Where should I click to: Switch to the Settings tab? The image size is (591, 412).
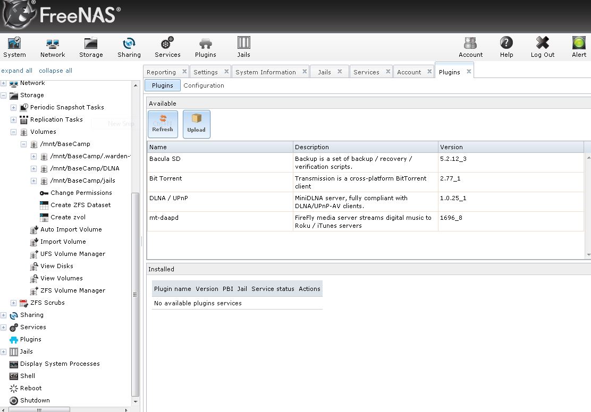pyautogui.click(x=206, y=72)
